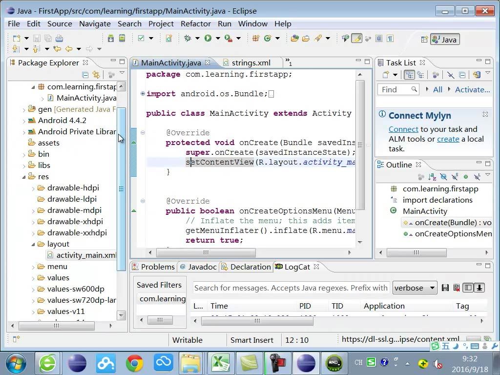
Task: Toggle Hide Non-Public Members green dot
Action: pos(466,177)
